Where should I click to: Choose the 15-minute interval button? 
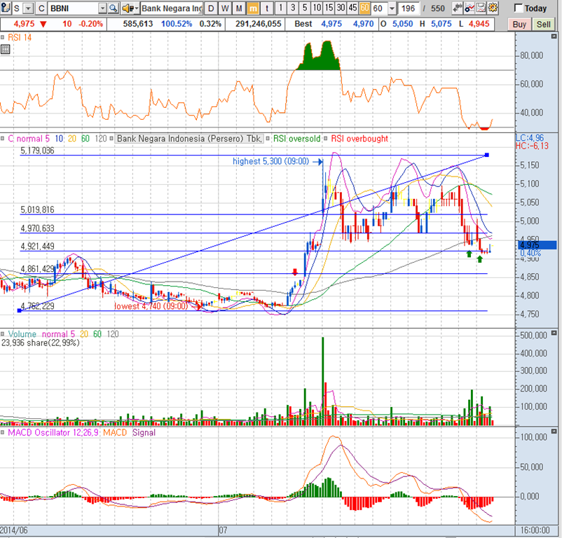(x=329, y=8)
